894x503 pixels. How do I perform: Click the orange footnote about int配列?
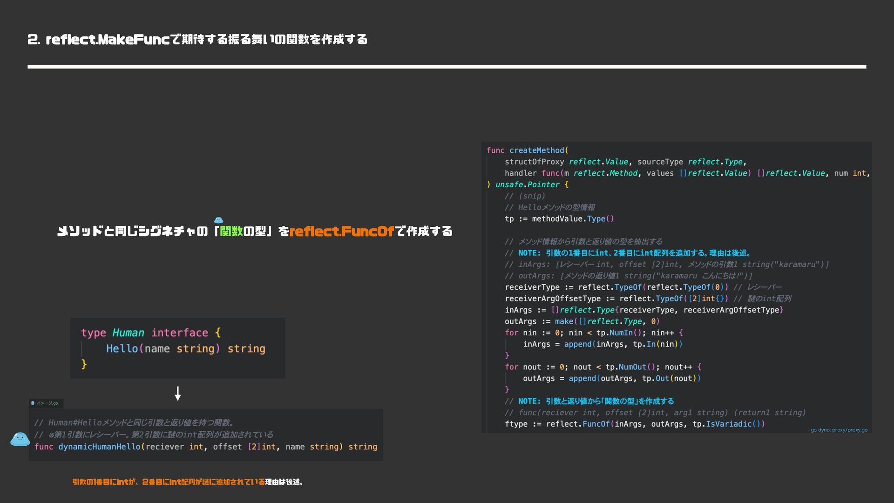[168, 482]
